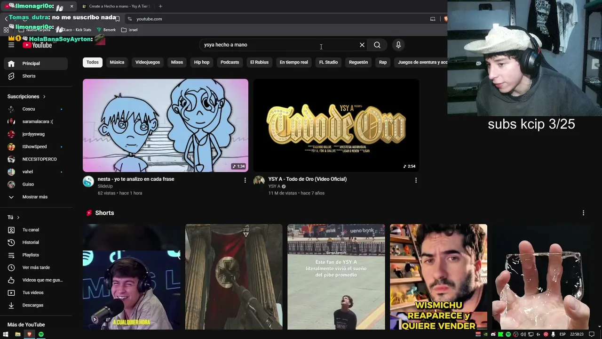This screenshot has width=602, height=339.
Task: Open the jordyyswag channel
Action: point(37,134)
